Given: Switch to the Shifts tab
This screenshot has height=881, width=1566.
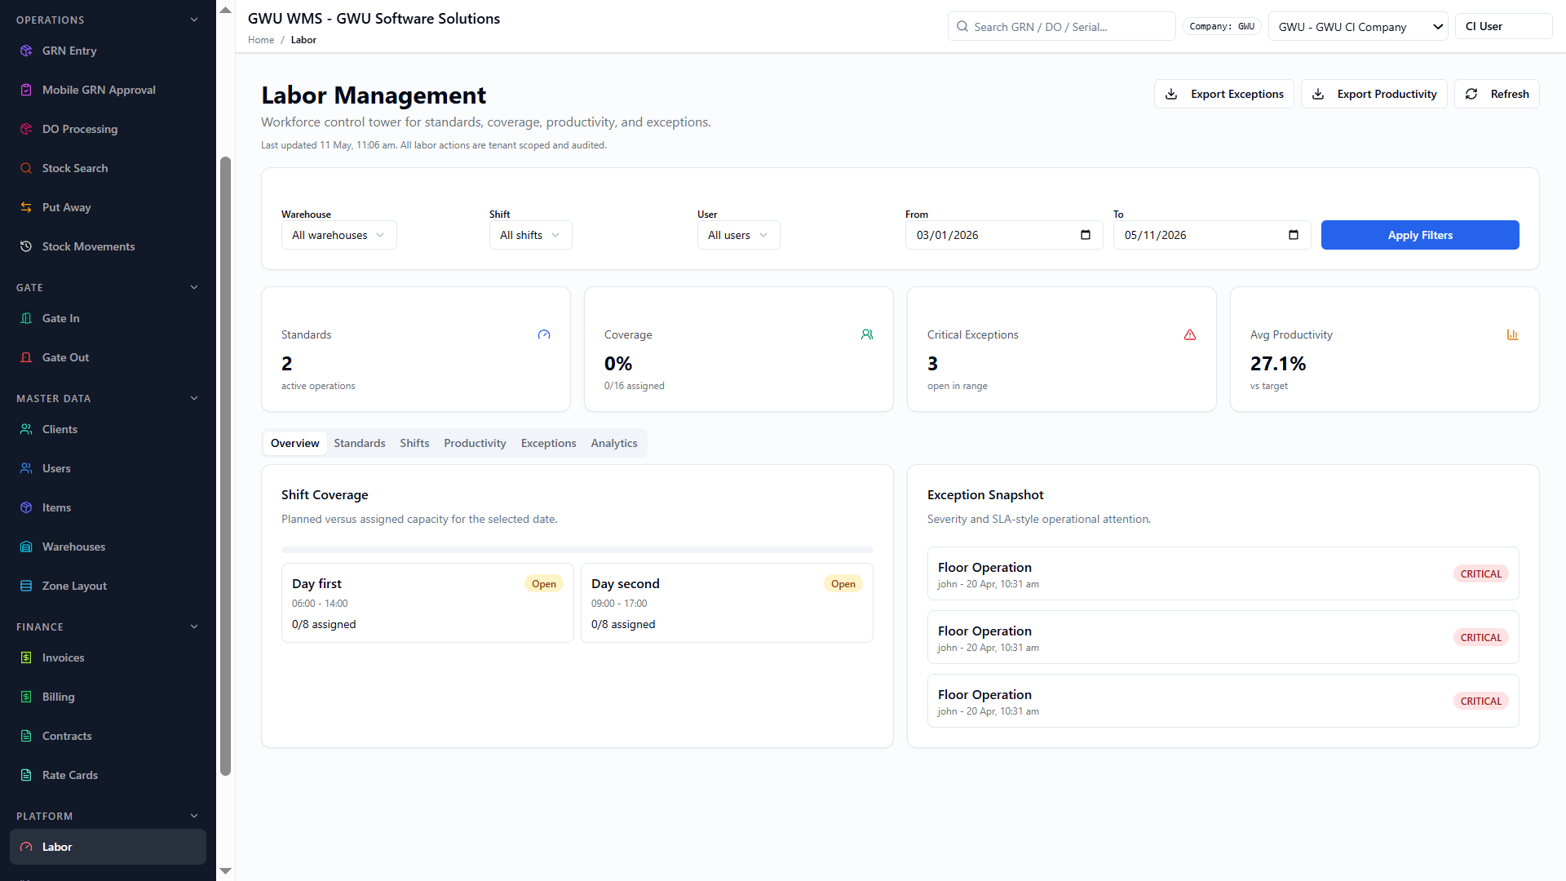Looking at the screenshot, I should (414, 443).
